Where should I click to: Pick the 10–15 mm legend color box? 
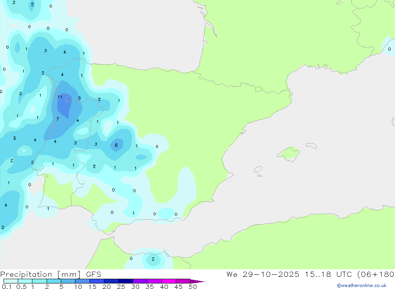pos(83,281)
